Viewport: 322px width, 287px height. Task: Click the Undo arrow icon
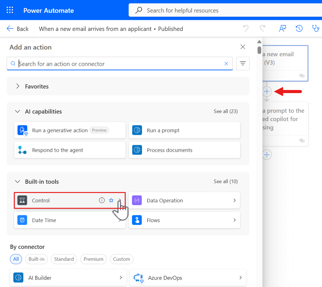[x=246, y=29]
